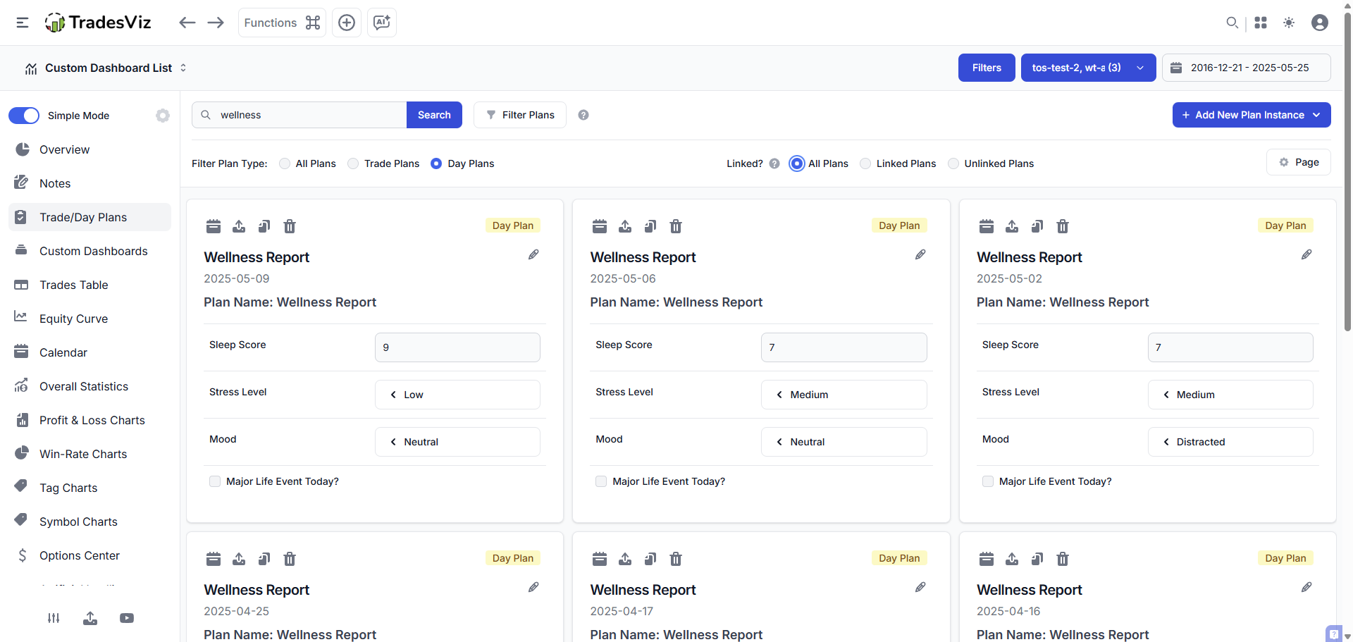Decrease Stress Level using the left chevron on Low
1353x642 pixels.
coord(393,395)
